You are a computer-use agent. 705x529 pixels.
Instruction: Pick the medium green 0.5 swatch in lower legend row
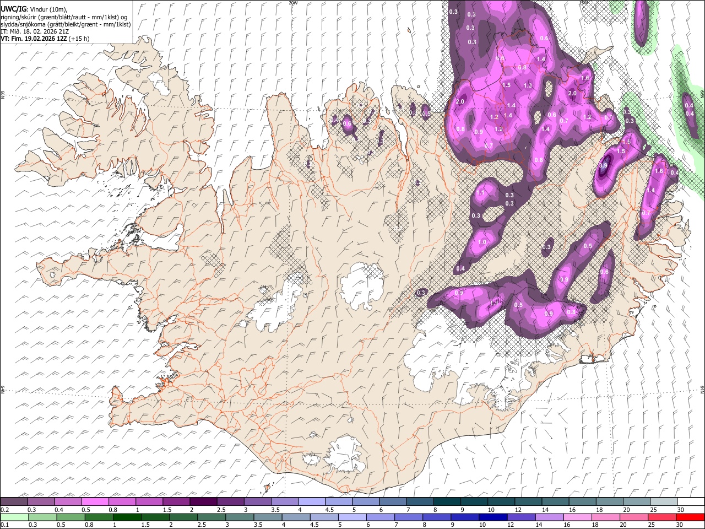pyautogui.click(x=71, y=517)
